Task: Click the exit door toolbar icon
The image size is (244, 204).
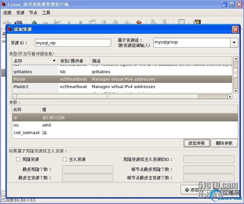Action: [x=197, y=22]
